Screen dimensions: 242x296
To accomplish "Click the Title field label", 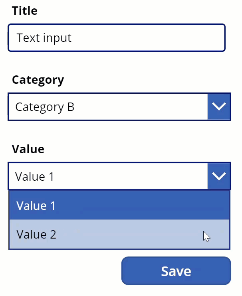I will point(25,11).
